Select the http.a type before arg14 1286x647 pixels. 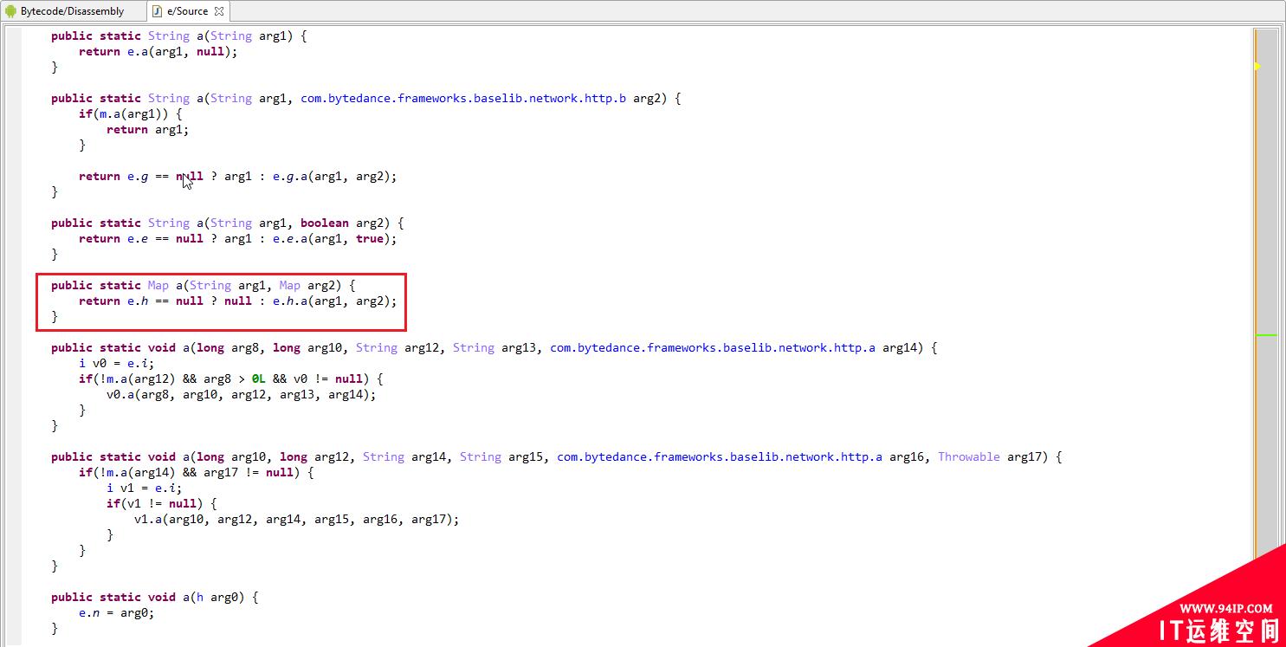[713, 347]
